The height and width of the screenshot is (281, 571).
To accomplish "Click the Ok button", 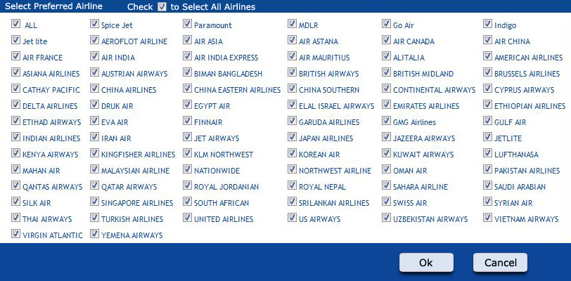I will coord(425,263).
